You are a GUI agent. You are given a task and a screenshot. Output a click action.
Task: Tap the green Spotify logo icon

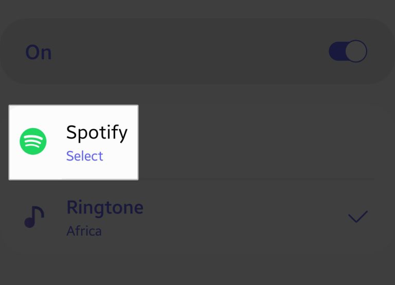[x=33, y=141]
